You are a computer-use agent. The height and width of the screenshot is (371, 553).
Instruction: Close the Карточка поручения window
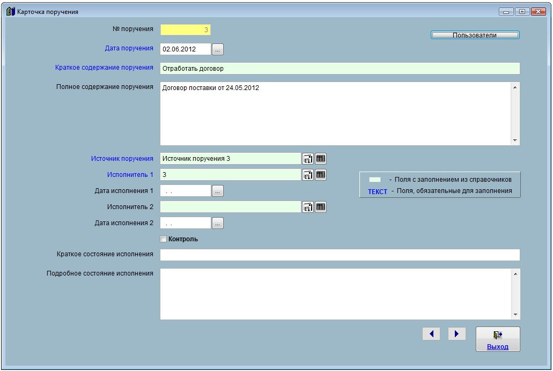pyautogui.click(x=538, y=12)
